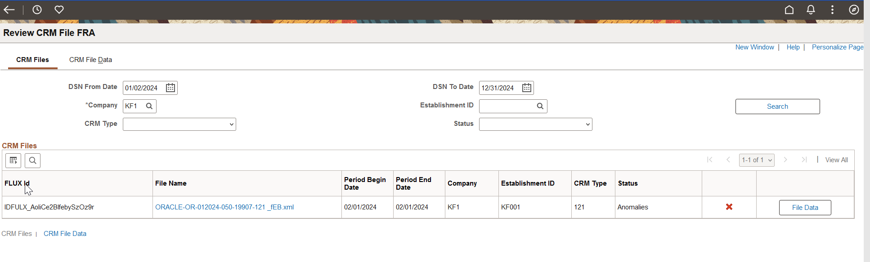The width and height of the screenshot is (870, 262).
Task: Click the Establishment ID lookup magnifier
Action: pos(540,106)
